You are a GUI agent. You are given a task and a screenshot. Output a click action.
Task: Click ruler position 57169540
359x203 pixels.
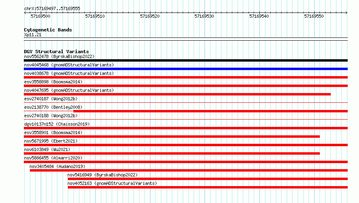259,16
